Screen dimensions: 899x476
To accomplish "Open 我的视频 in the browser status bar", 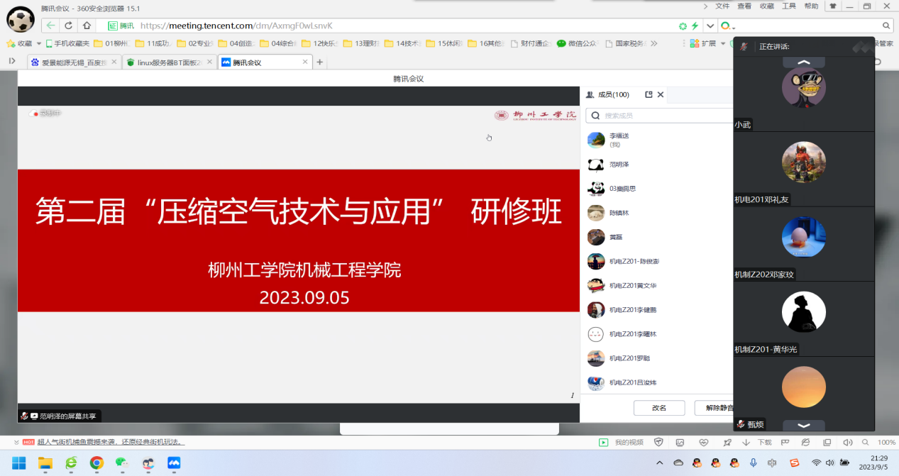I will (621, 443).
